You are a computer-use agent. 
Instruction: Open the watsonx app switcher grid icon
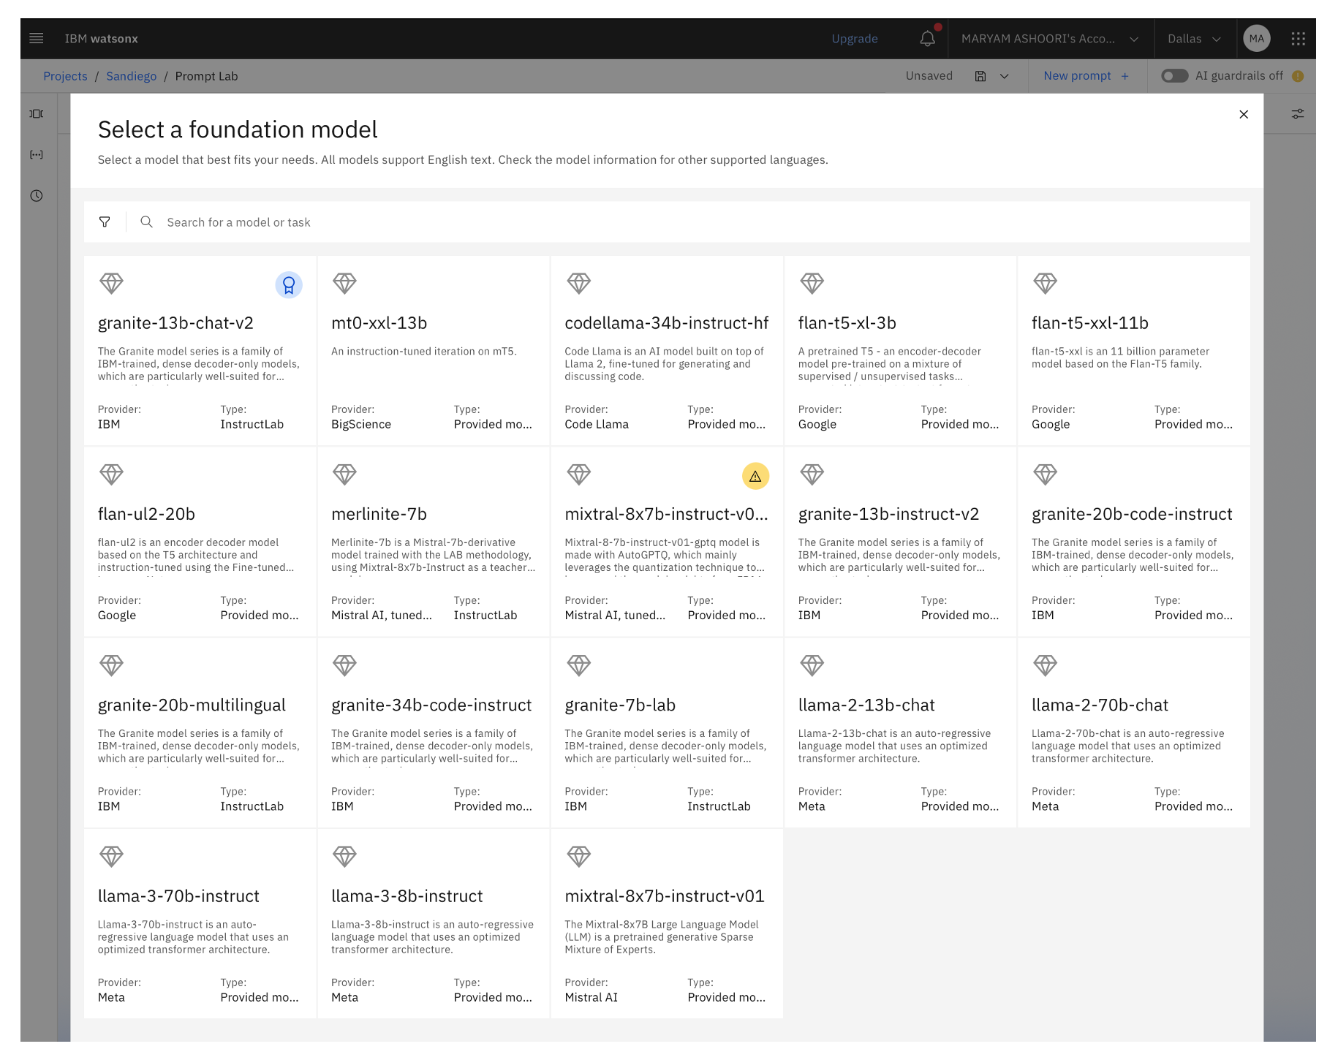[x=1299, y=38]
